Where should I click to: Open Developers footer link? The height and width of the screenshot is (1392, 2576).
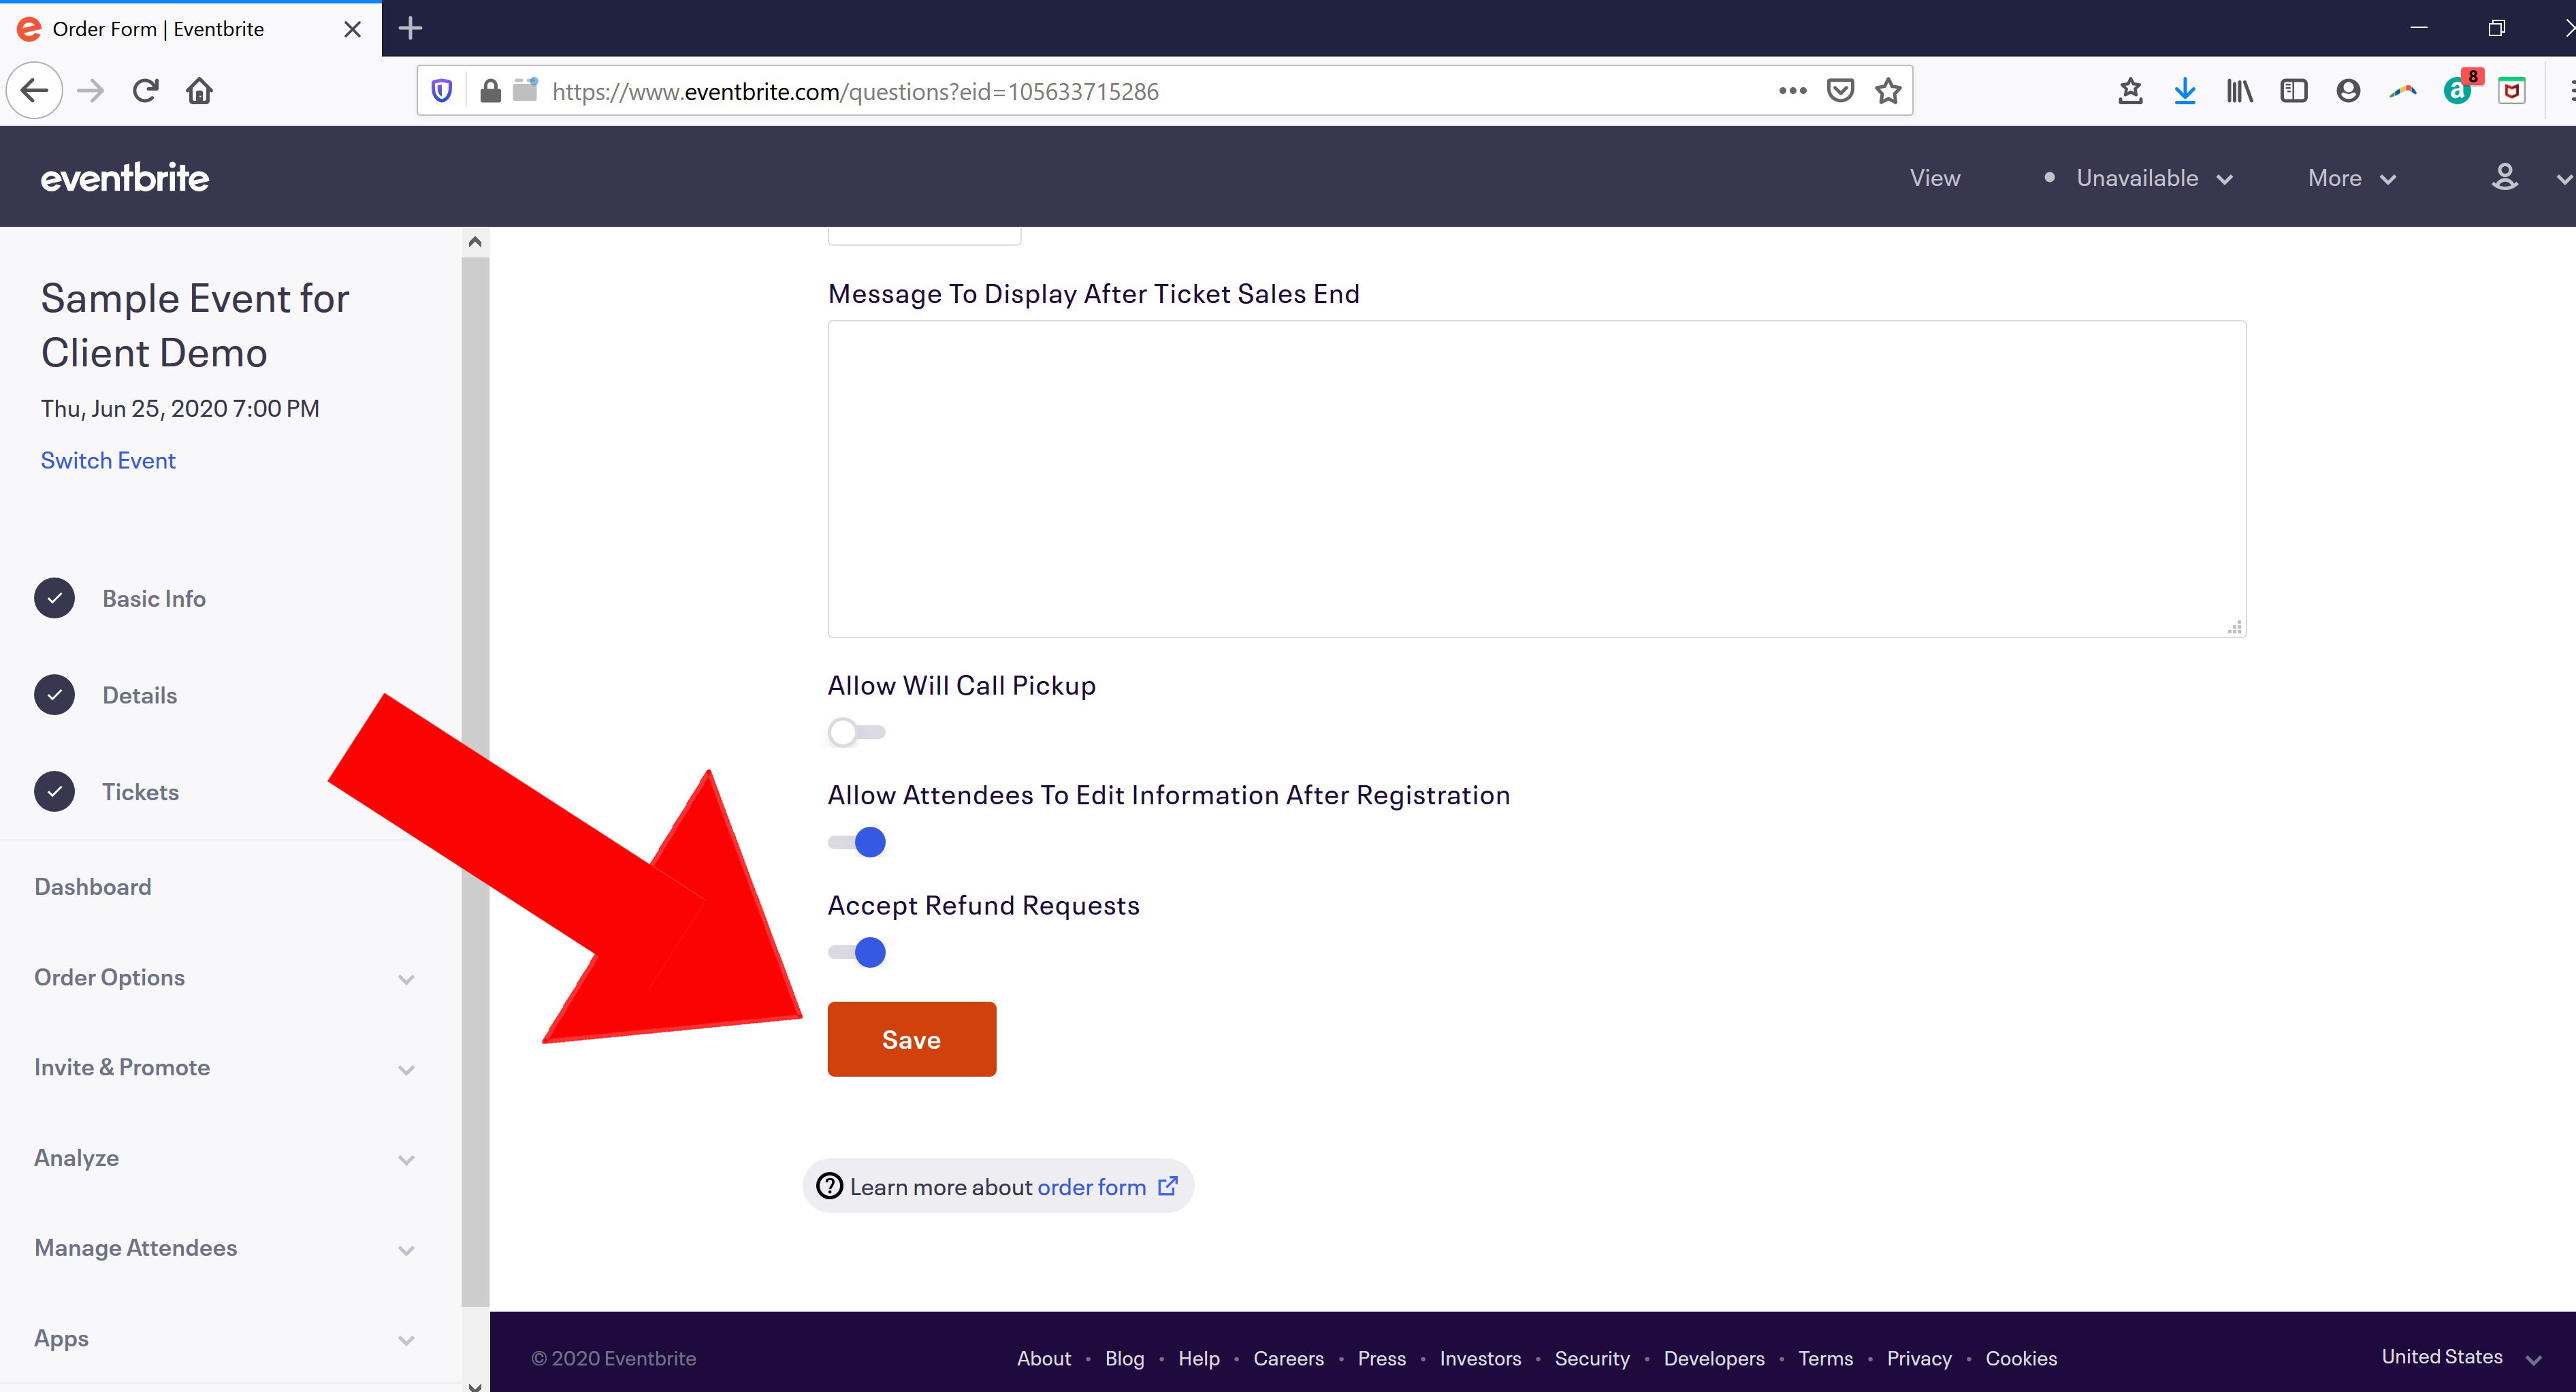(1714, 1358)
